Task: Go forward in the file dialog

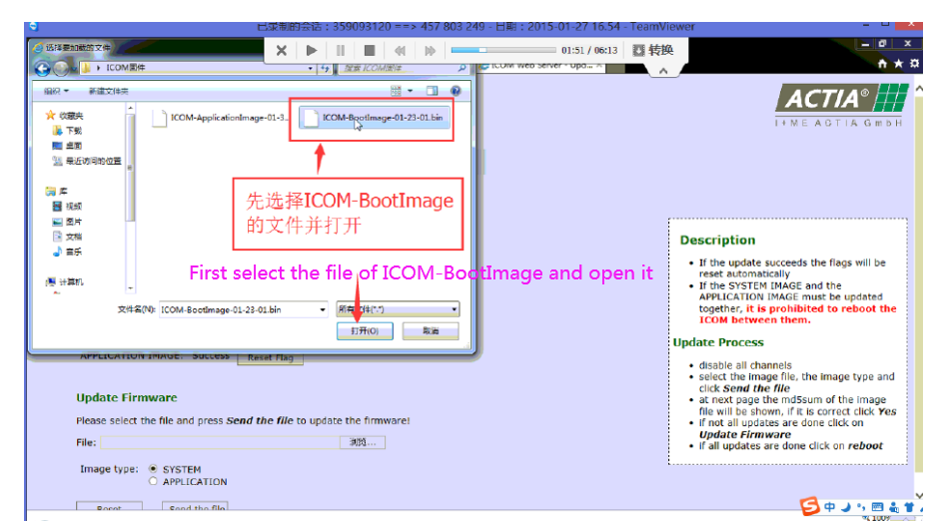Action: click(x=61, y=69)
